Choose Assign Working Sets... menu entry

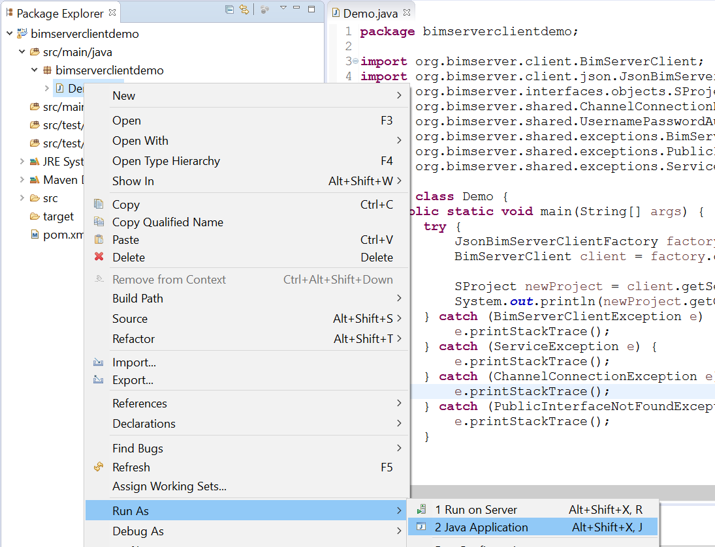[169, 486]
